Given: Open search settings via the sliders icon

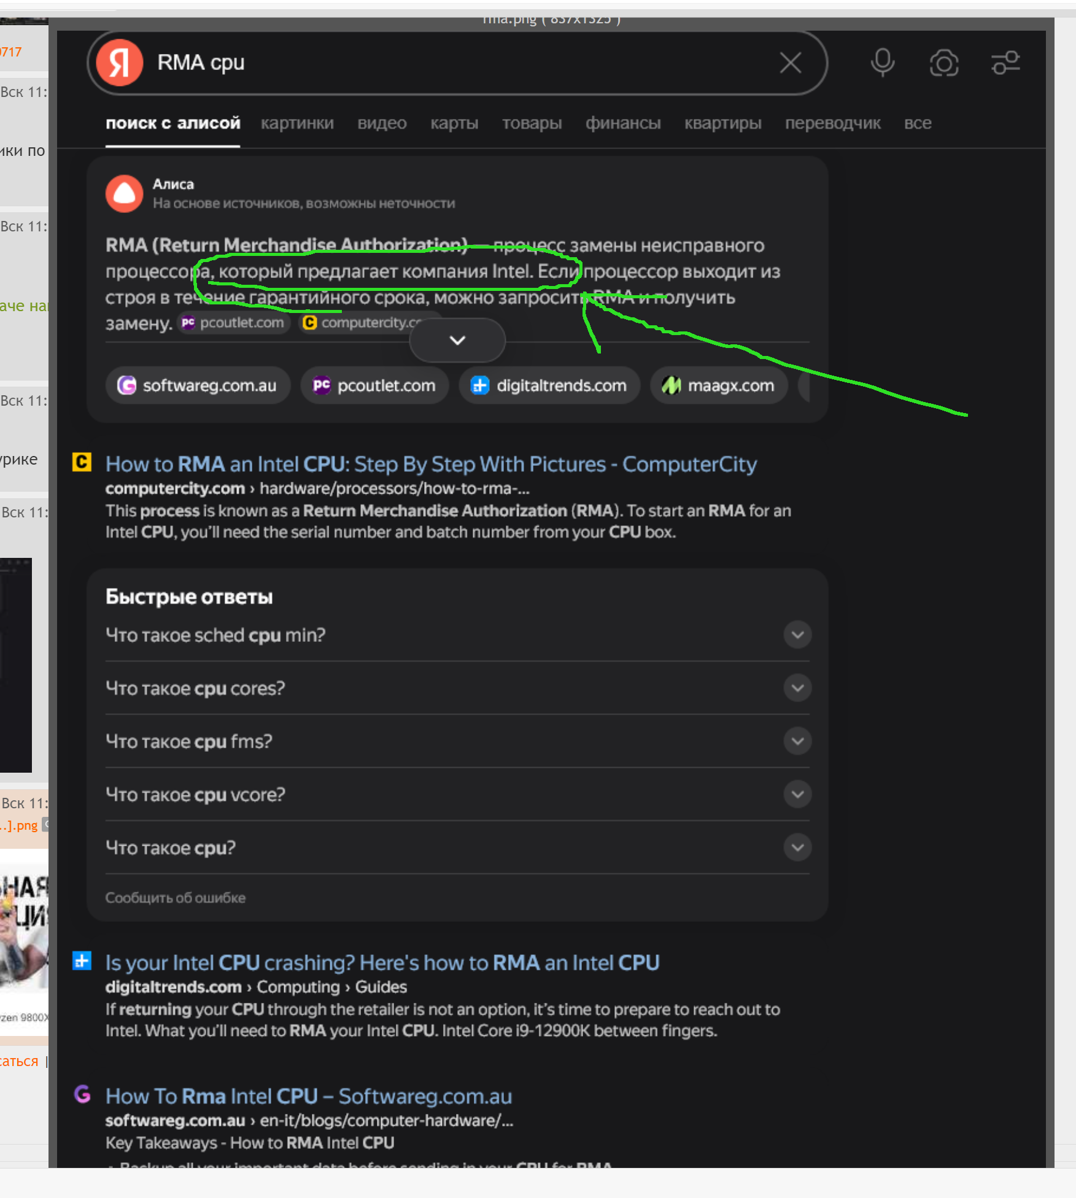Looking at the screenshot, I should click(1005, 63).
